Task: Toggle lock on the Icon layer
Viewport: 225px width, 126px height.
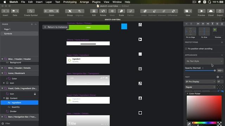Action: tap(35, 94)
